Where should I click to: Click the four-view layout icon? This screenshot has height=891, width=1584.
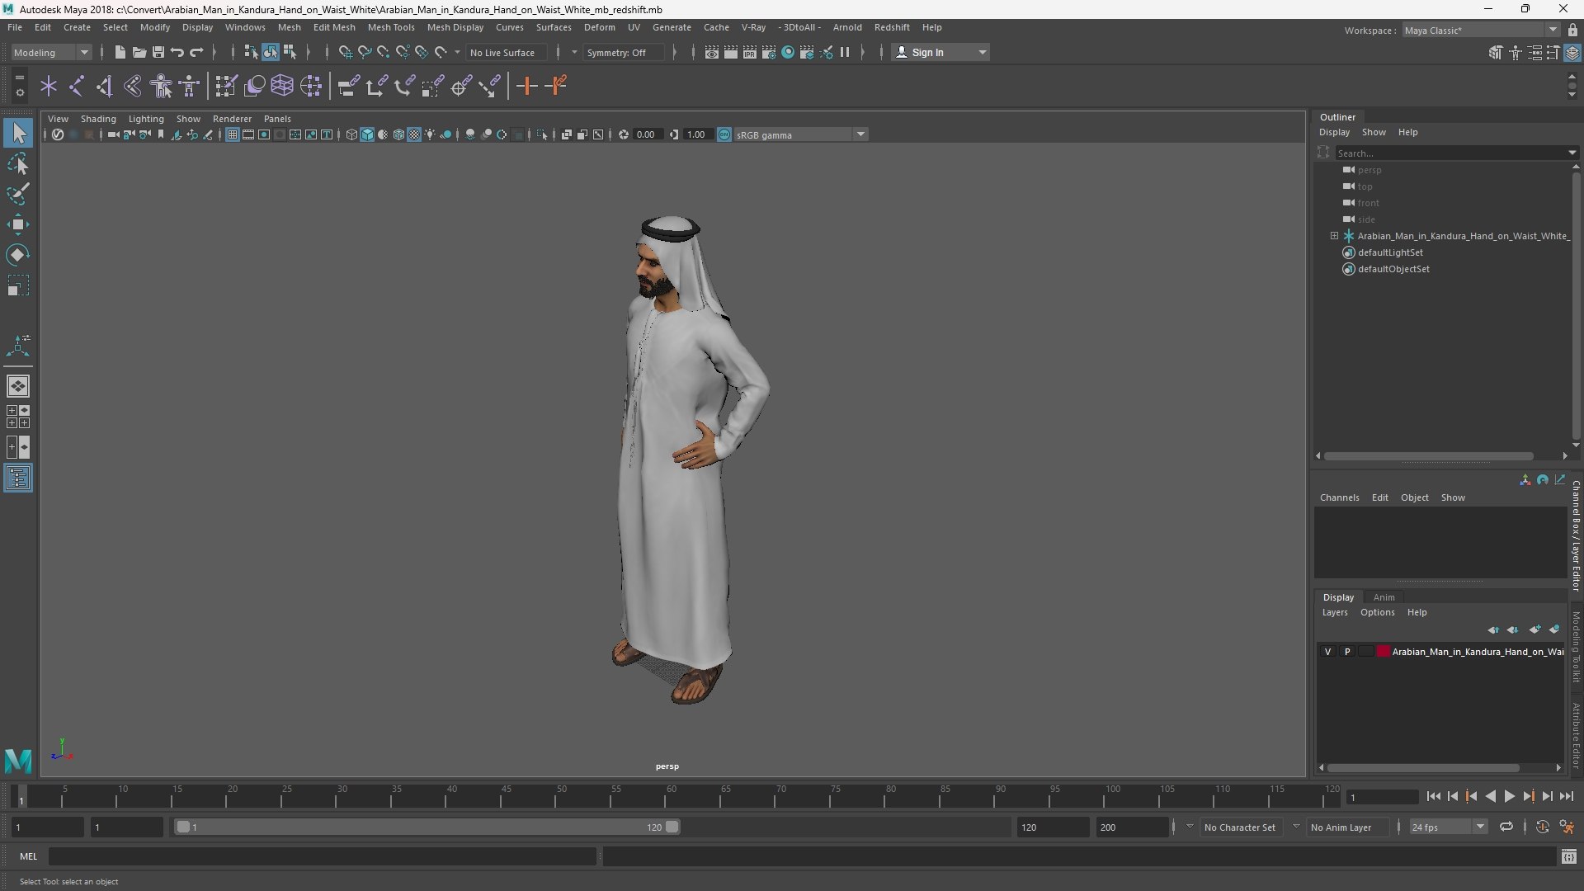[x=18, y=417]
